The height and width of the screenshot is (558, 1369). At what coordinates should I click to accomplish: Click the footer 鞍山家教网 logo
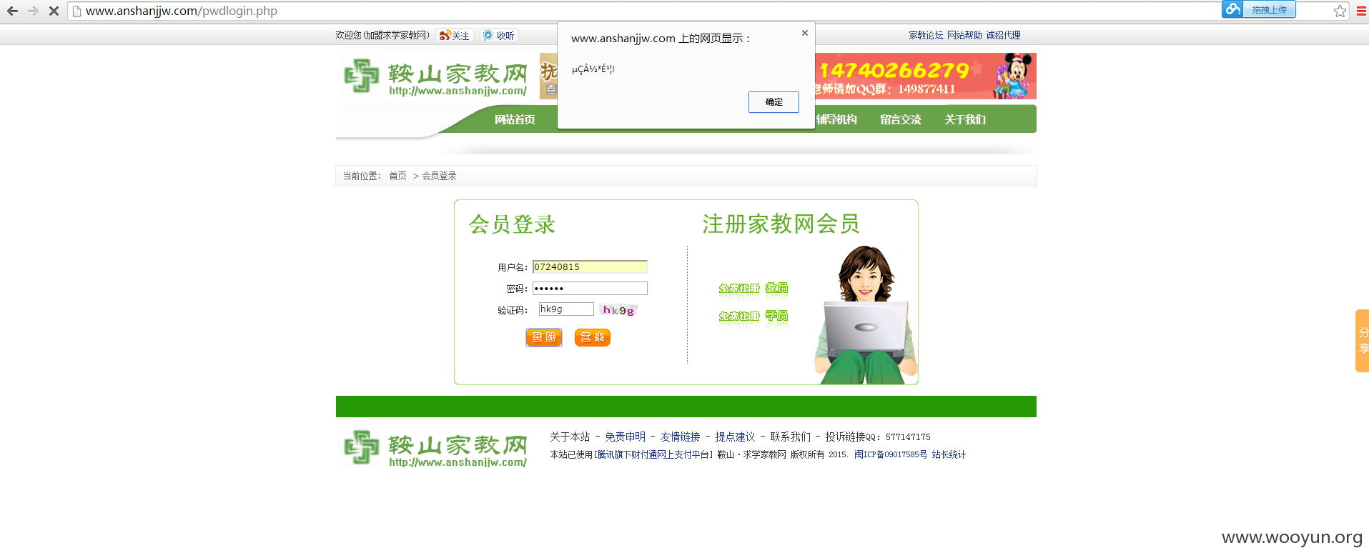coord(436,449)
